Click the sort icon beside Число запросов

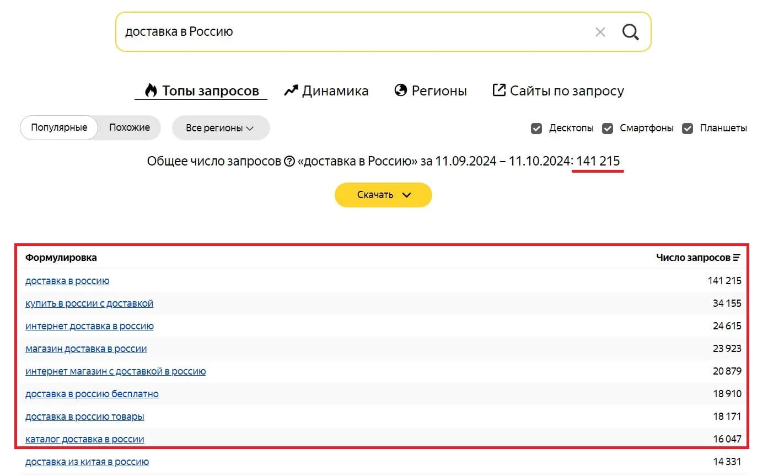(x=737, y=258)
